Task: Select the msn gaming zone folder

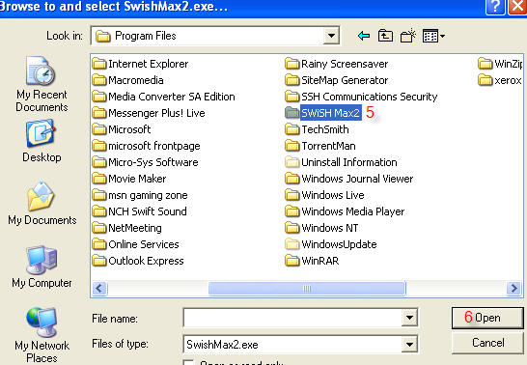Action: point(140,195)
